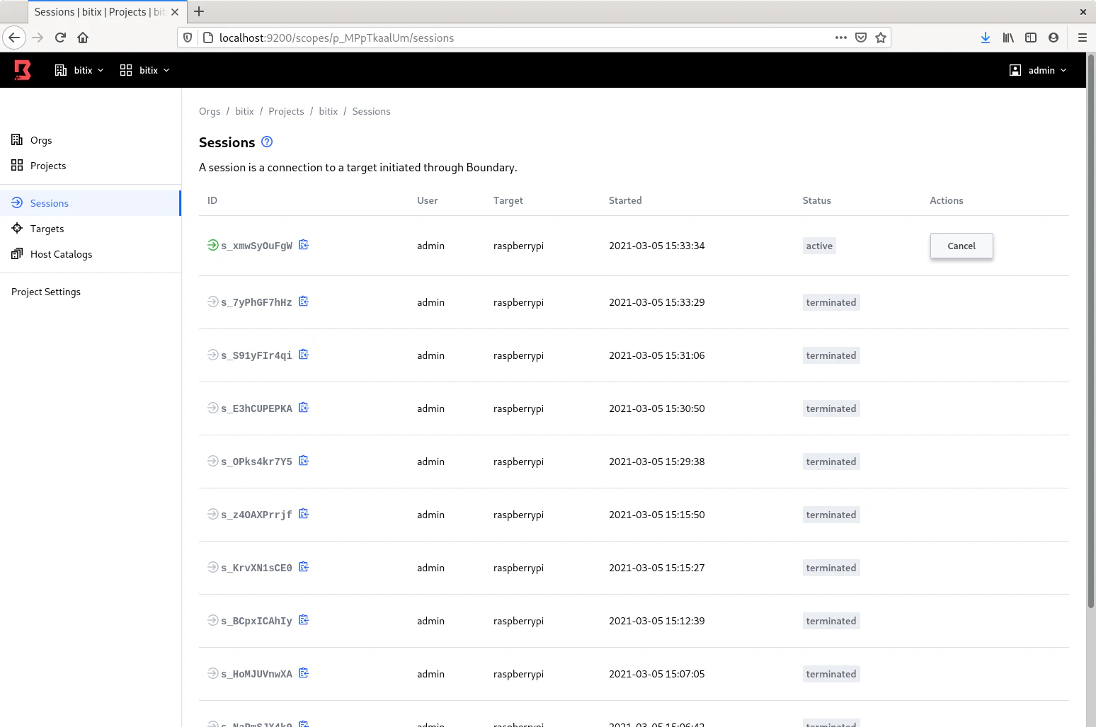Open a new browser tab
Viewport: 1096px width, 727px height.
199,11
